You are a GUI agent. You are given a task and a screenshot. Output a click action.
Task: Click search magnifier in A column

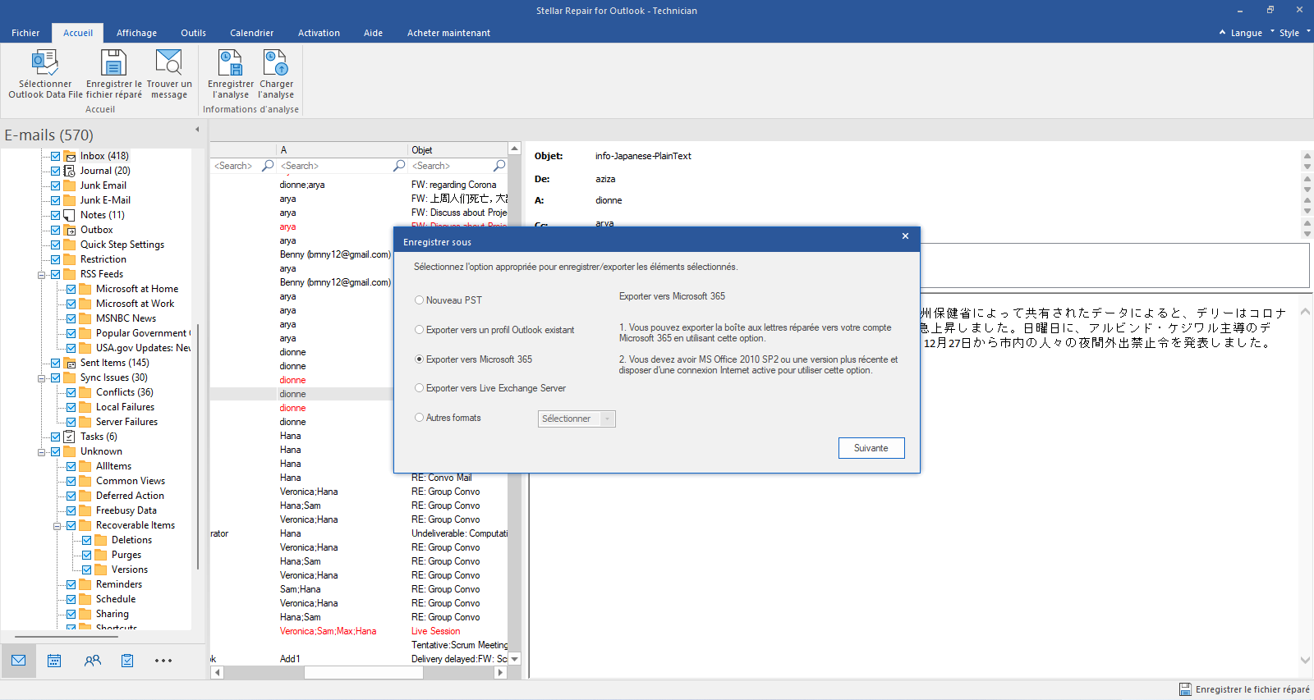399,166
